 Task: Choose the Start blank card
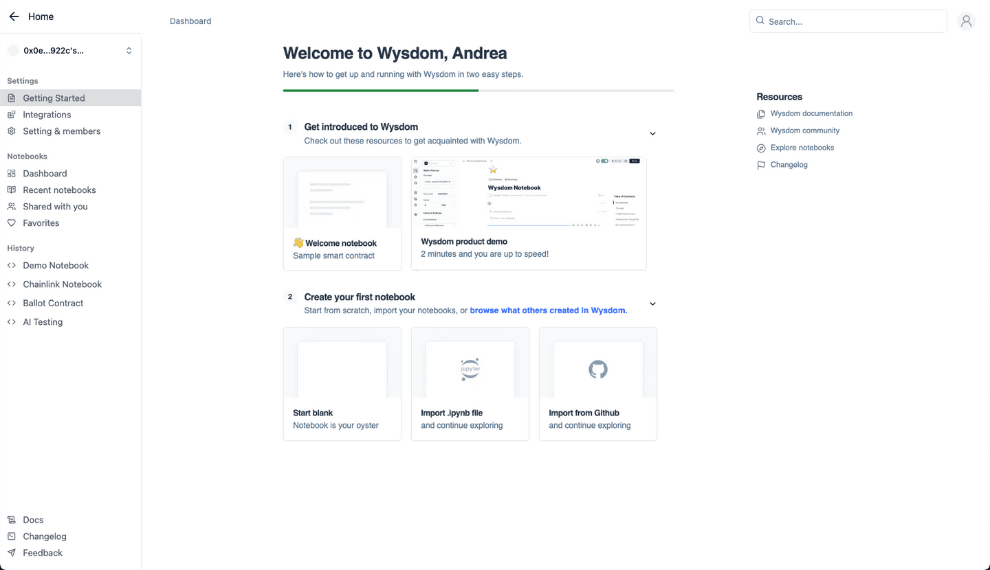[x=342, y=384]
